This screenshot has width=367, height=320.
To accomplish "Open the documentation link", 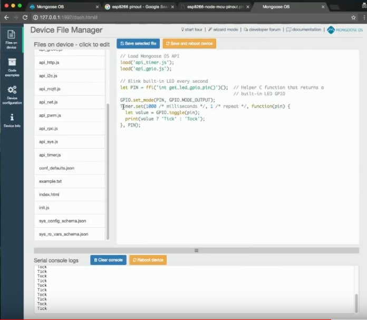I will (x=304, y=30).
